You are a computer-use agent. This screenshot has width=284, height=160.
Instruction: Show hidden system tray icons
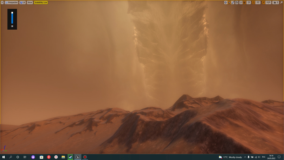(x=245, y=157)
